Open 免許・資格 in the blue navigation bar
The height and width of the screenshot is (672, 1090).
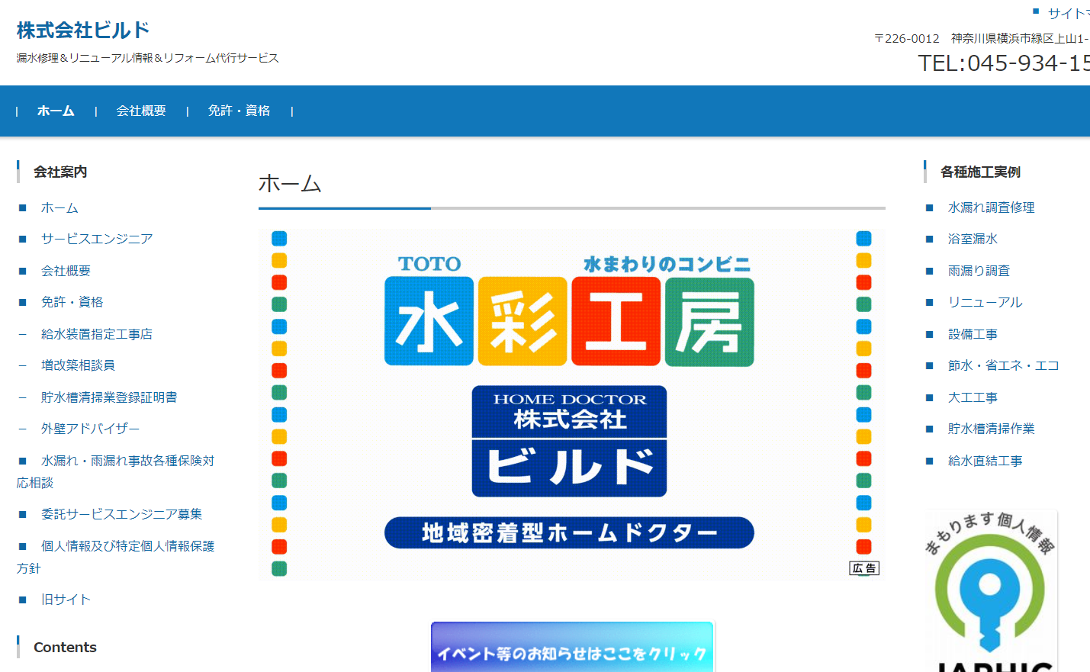coord(239,111)
